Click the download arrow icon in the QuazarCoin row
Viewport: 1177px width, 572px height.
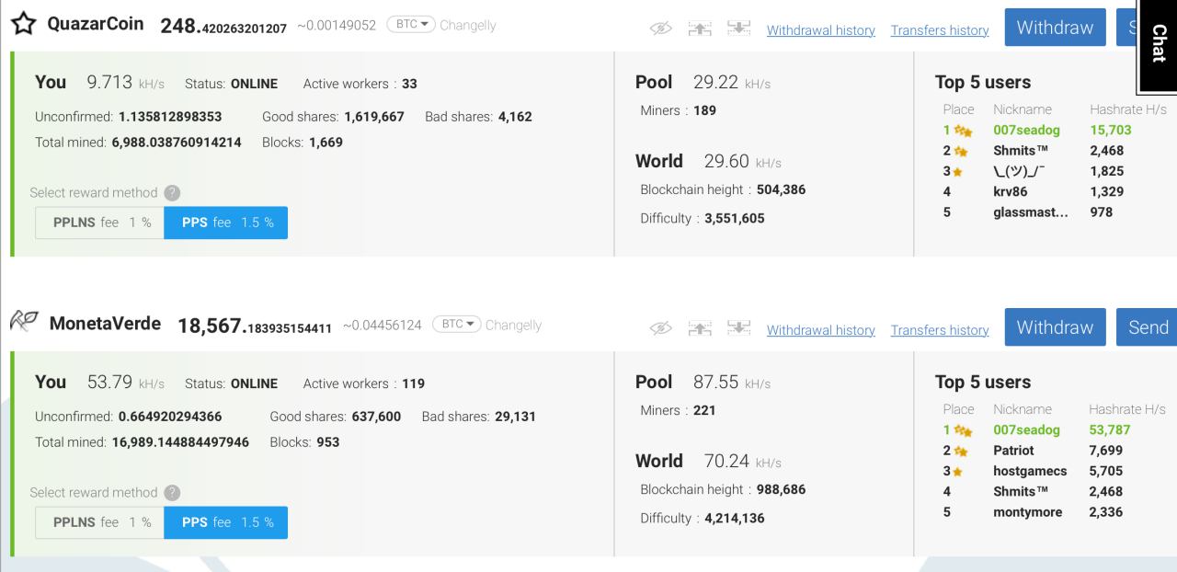click(x=737, y=29)
